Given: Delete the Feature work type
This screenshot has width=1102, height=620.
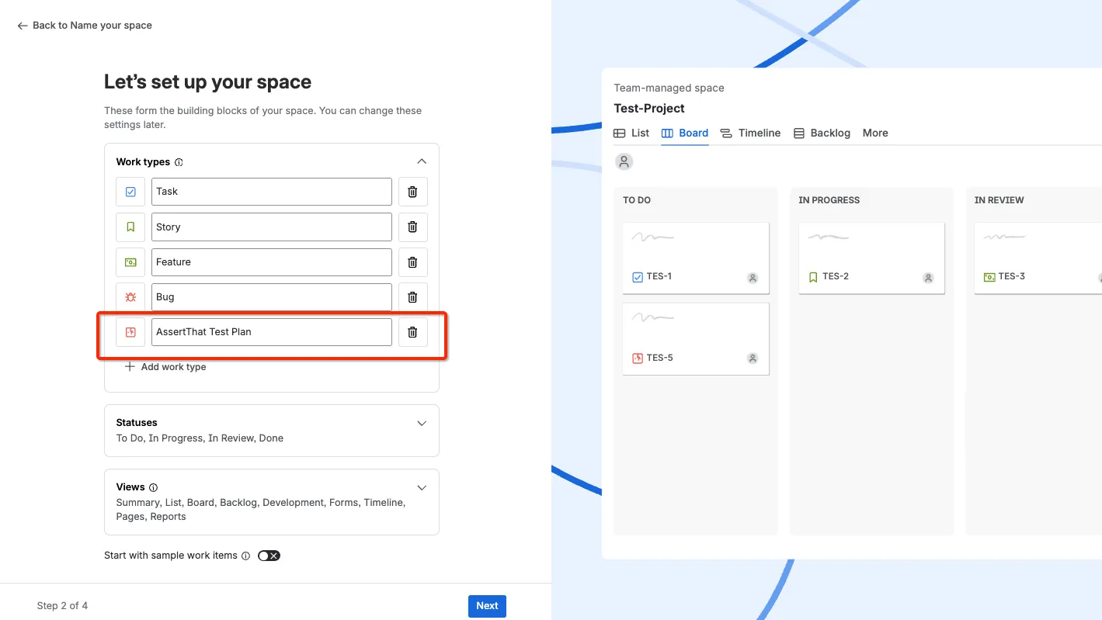Looking at the screenshot, I should (413, 262).
